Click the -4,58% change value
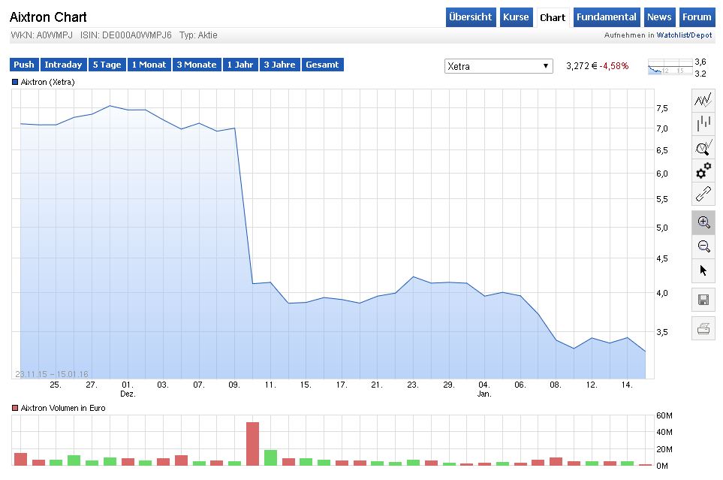The width and height of the screenshot is (723, 480). click(x=614, y=66)
